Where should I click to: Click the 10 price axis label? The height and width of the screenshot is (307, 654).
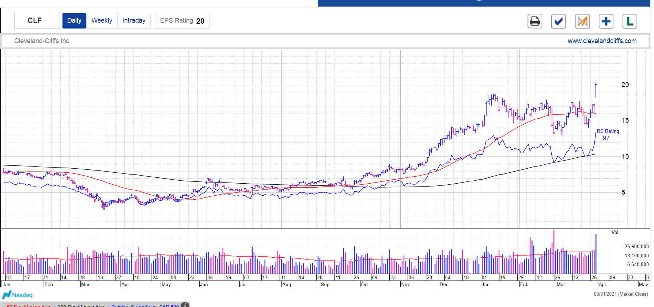[625, 157]
